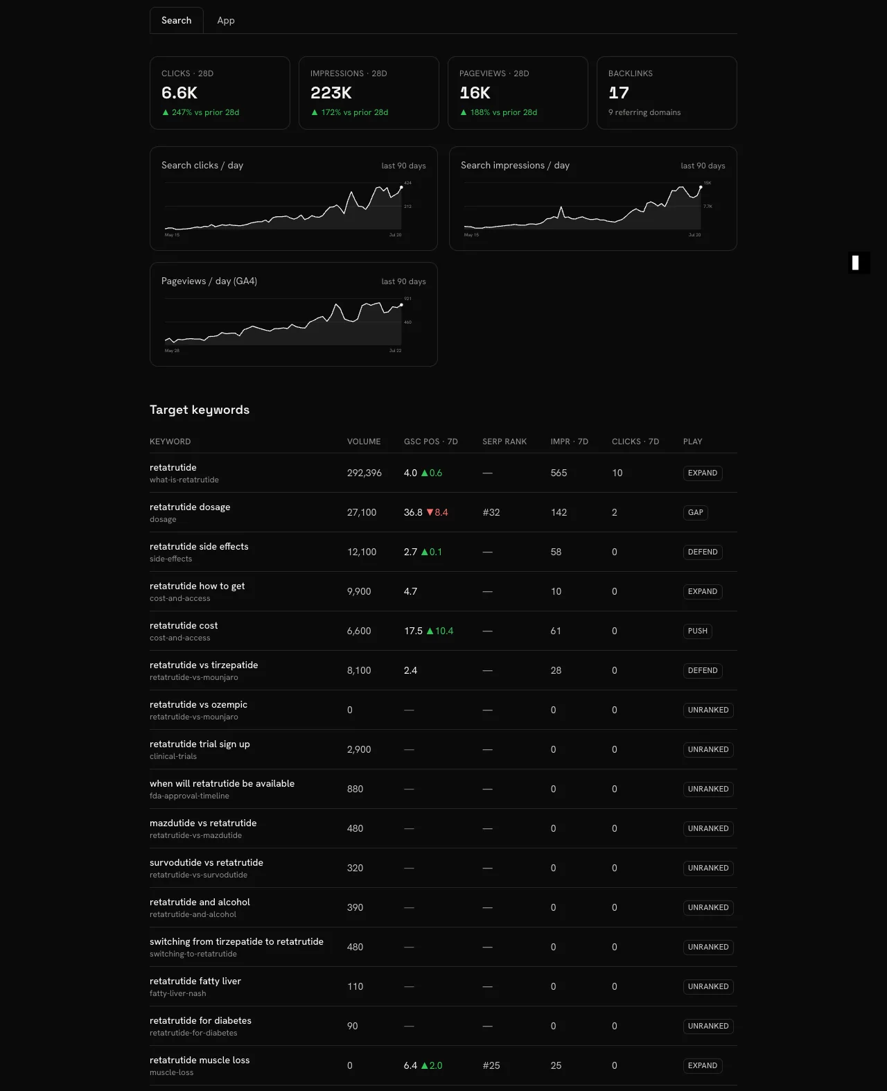Select 'when will retatrutide be available' keyword
887x1091 pixels.
pyautogui.click(x=222, y=784)
